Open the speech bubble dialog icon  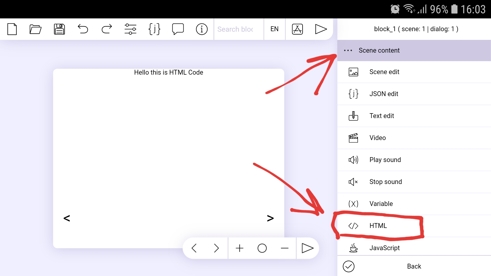[x=178, y=29]
